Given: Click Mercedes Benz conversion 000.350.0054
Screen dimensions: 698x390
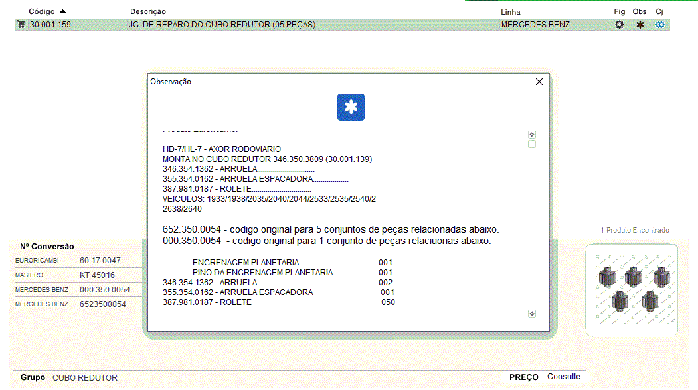Looking at the screenshot, I should [x=105, y=290].
